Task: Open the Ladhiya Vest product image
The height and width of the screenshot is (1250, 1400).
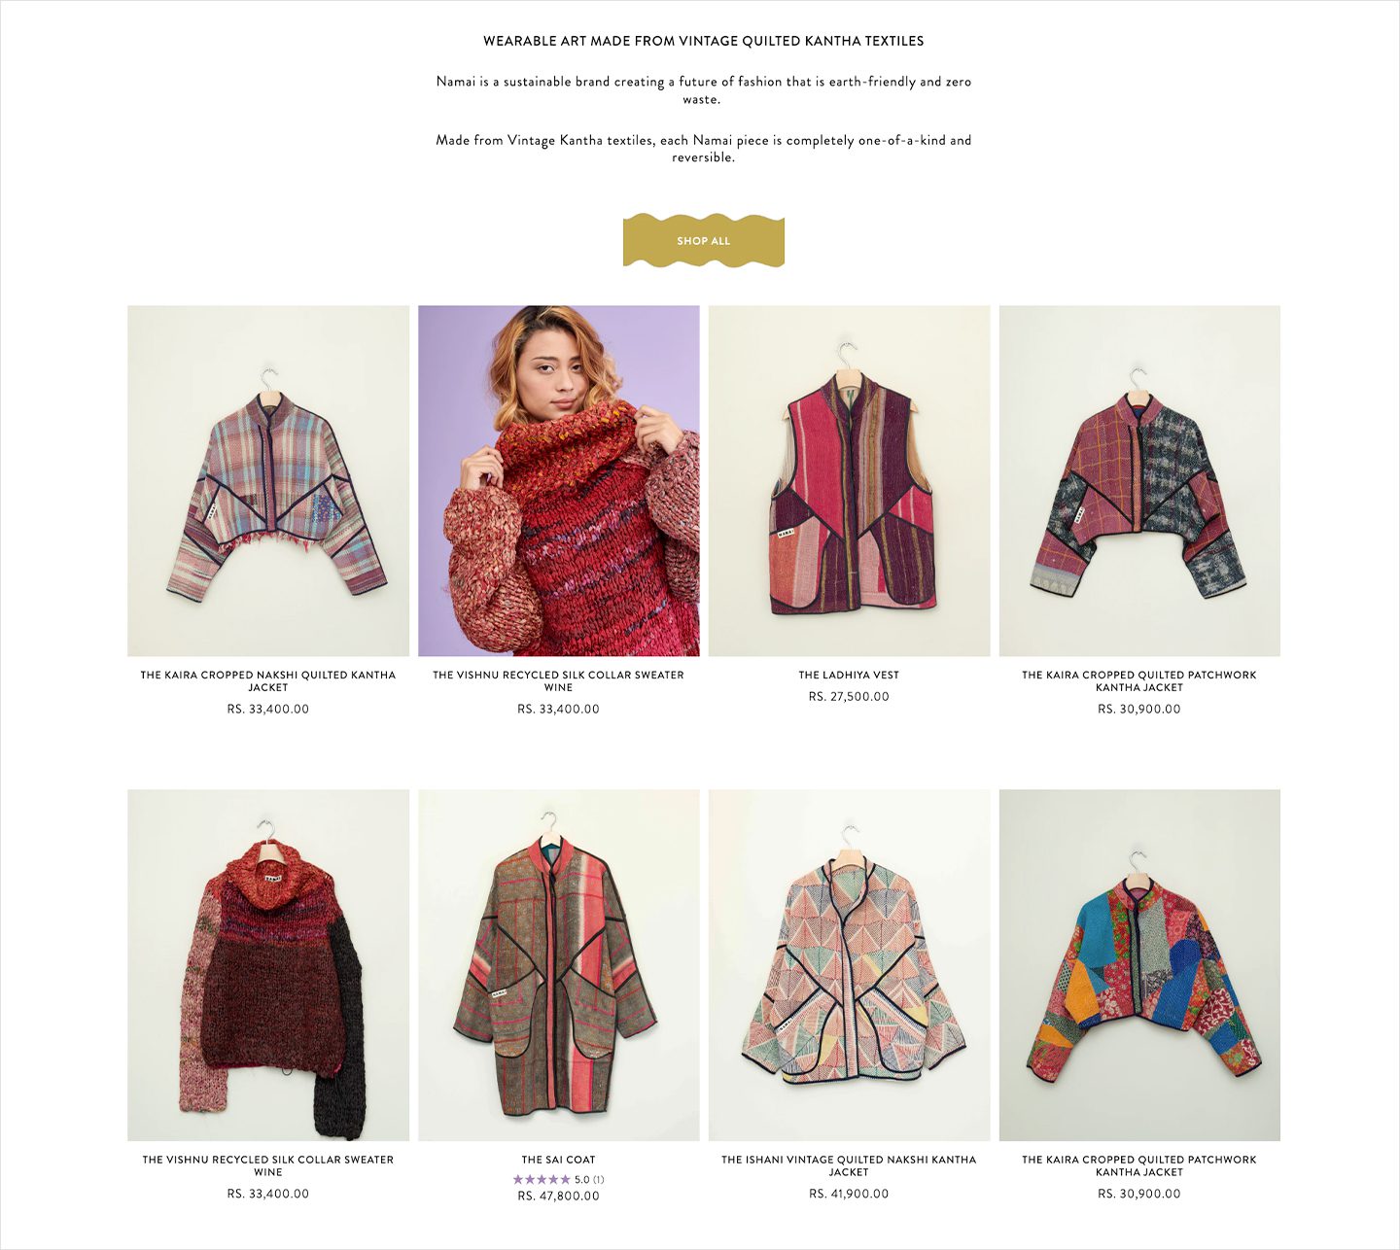Action: tap(849, 481)
